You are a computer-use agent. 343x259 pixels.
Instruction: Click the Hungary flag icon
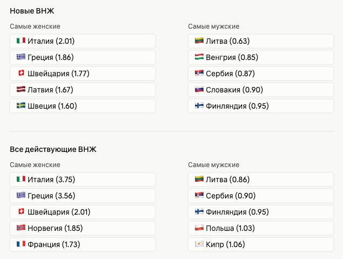[x=199, y=57]
